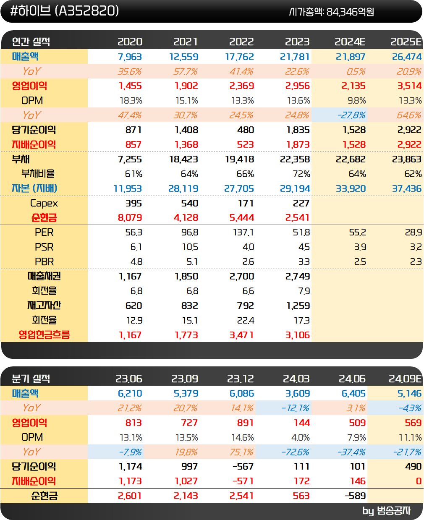
Task: Select the annual 매출액 value 7,963
Action: coord(130,57)
